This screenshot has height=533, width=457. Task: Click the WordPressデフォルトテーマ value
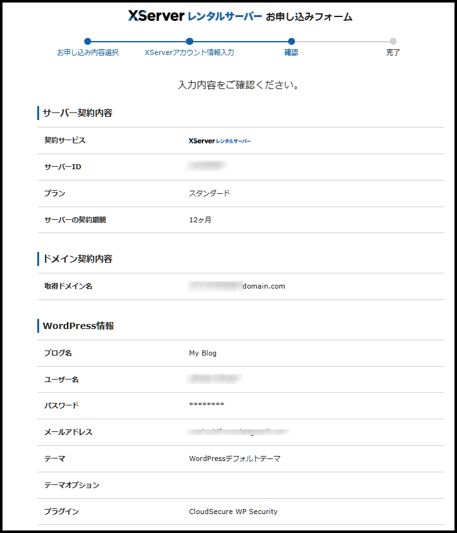coord(234,458)
